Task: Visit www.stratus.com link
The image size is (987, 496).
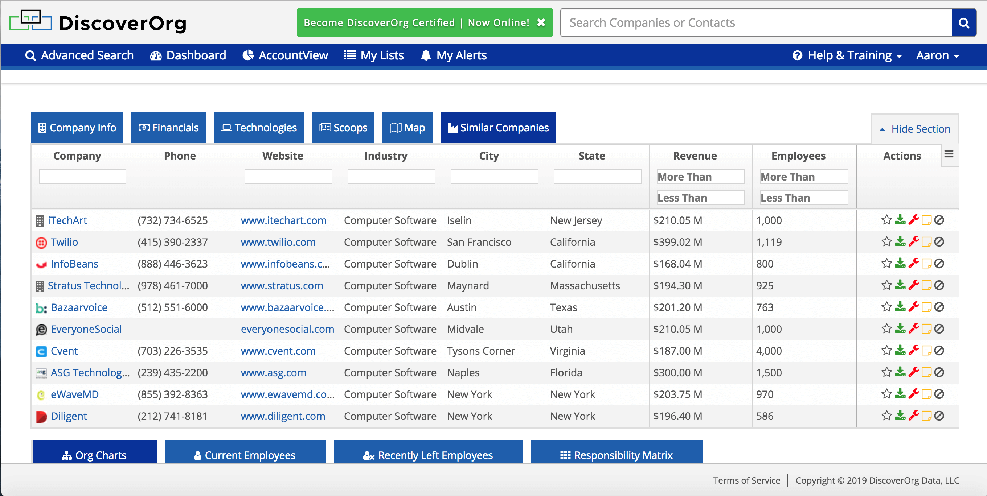Action: [282, 286]
